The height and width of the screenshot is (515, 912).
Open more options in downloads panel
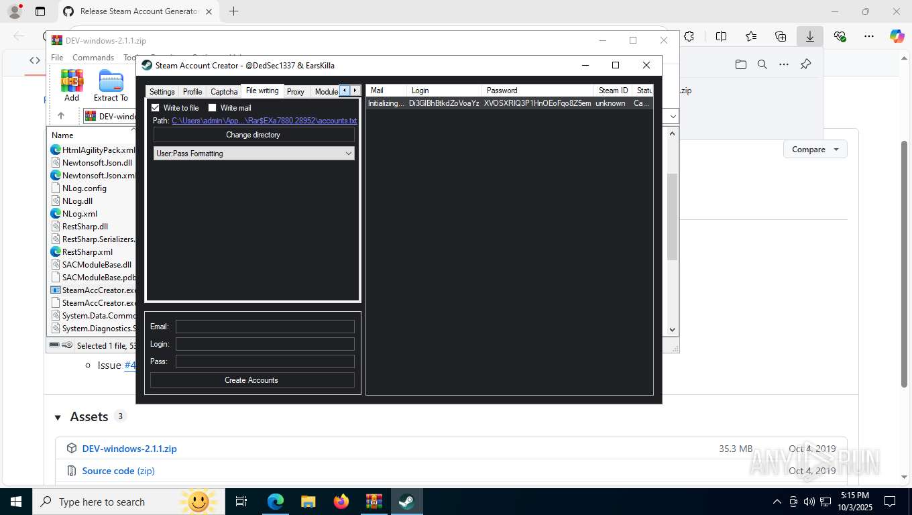coord(784,64)
